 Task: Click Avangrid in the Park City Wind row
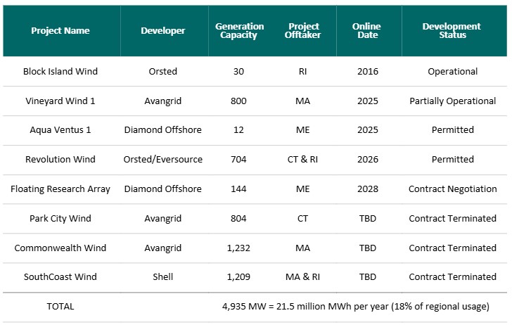[163, 219]
